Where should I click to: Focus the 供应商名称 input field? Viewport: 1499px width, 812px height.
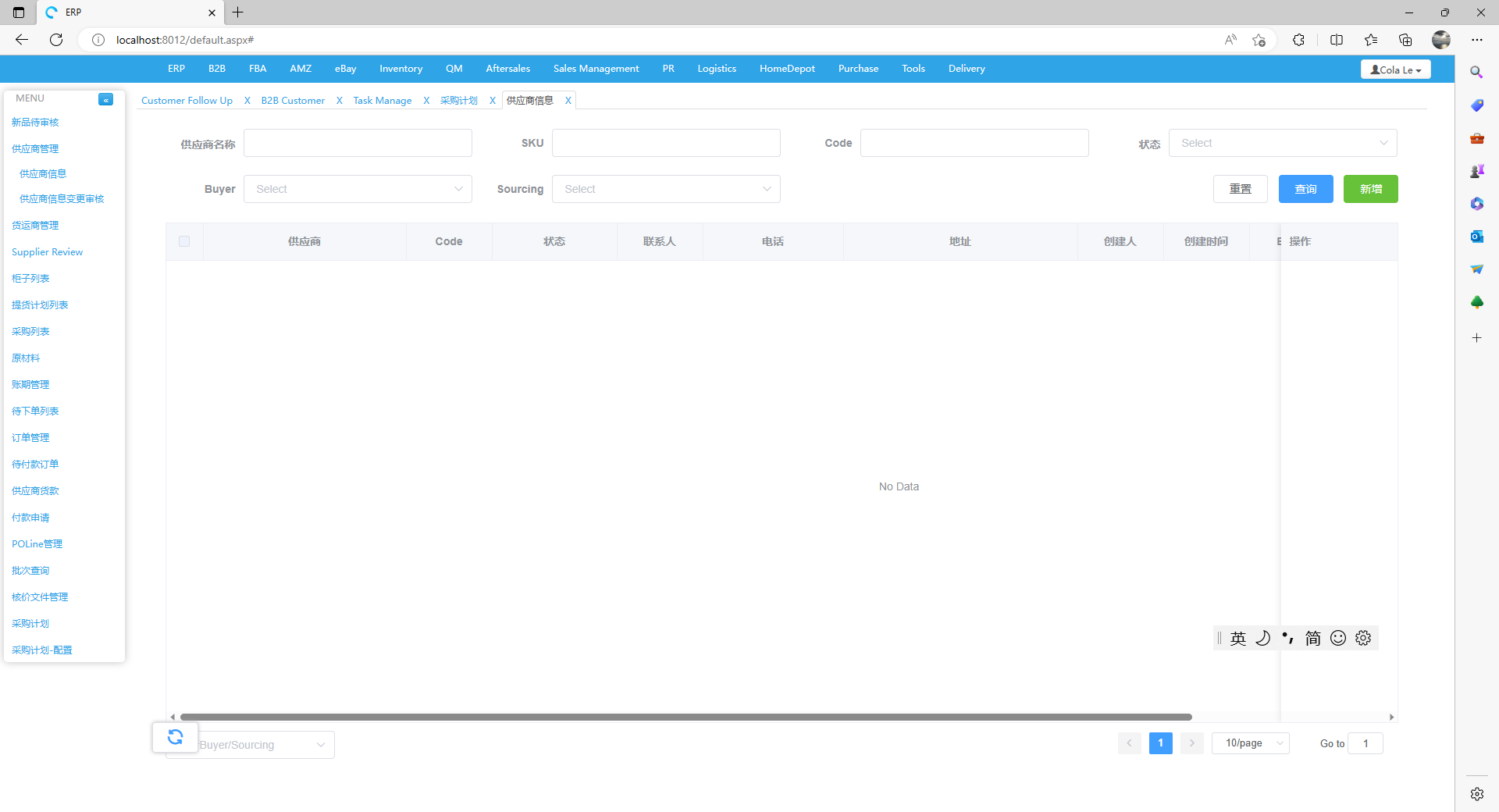coord(358,143)
